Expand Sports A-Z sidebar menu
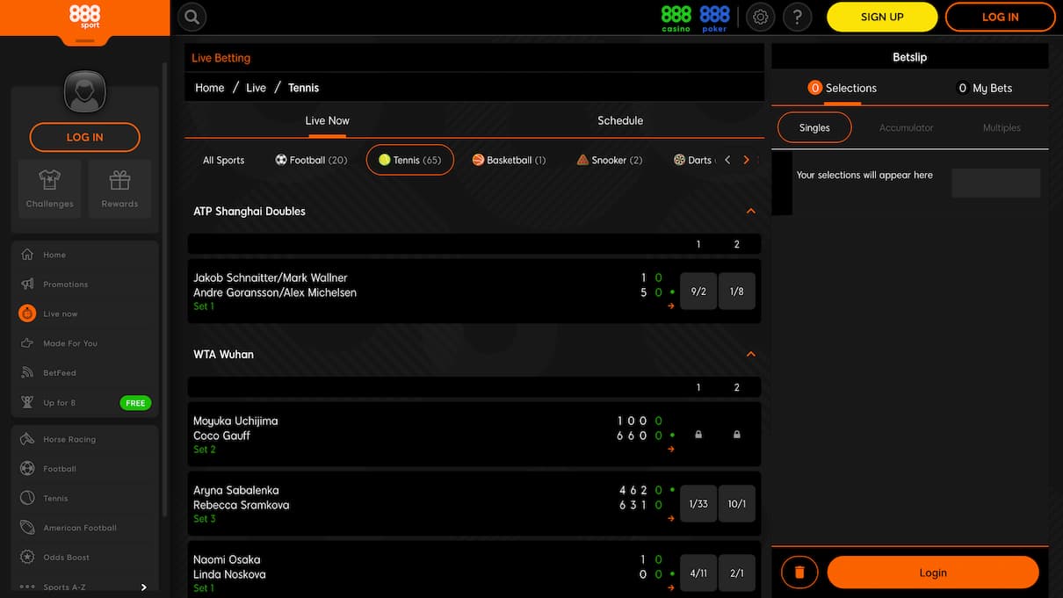1063x598 pixels. [143, 587]
